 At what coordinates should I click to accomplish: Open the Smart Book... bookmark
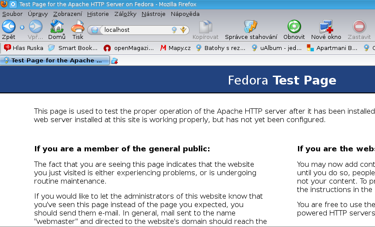(73, 48)
